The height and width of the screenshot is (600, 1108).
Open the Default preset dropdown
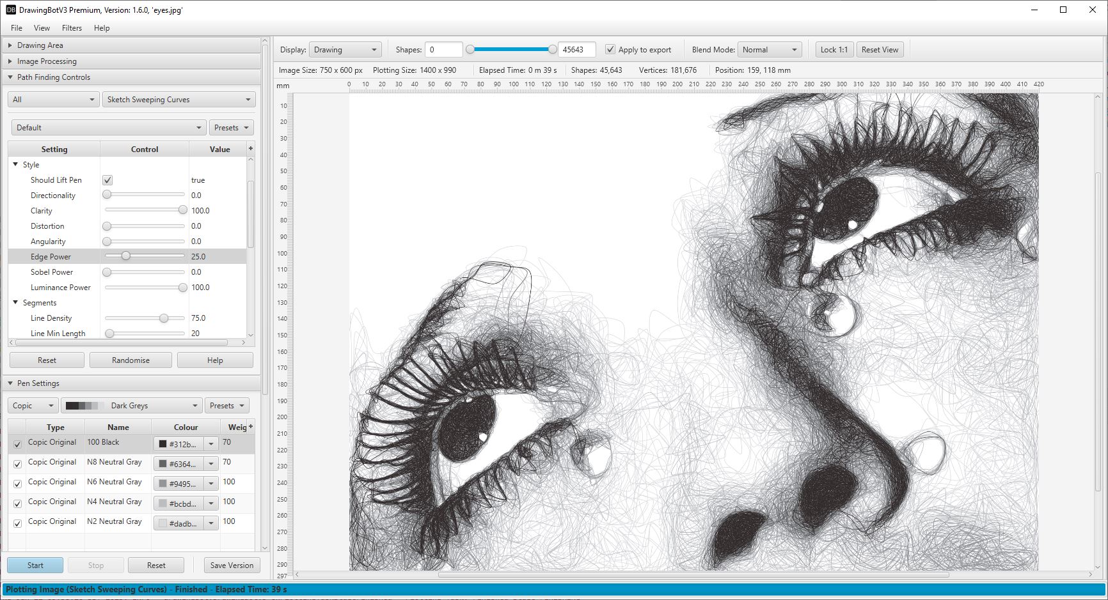[109, 127]
